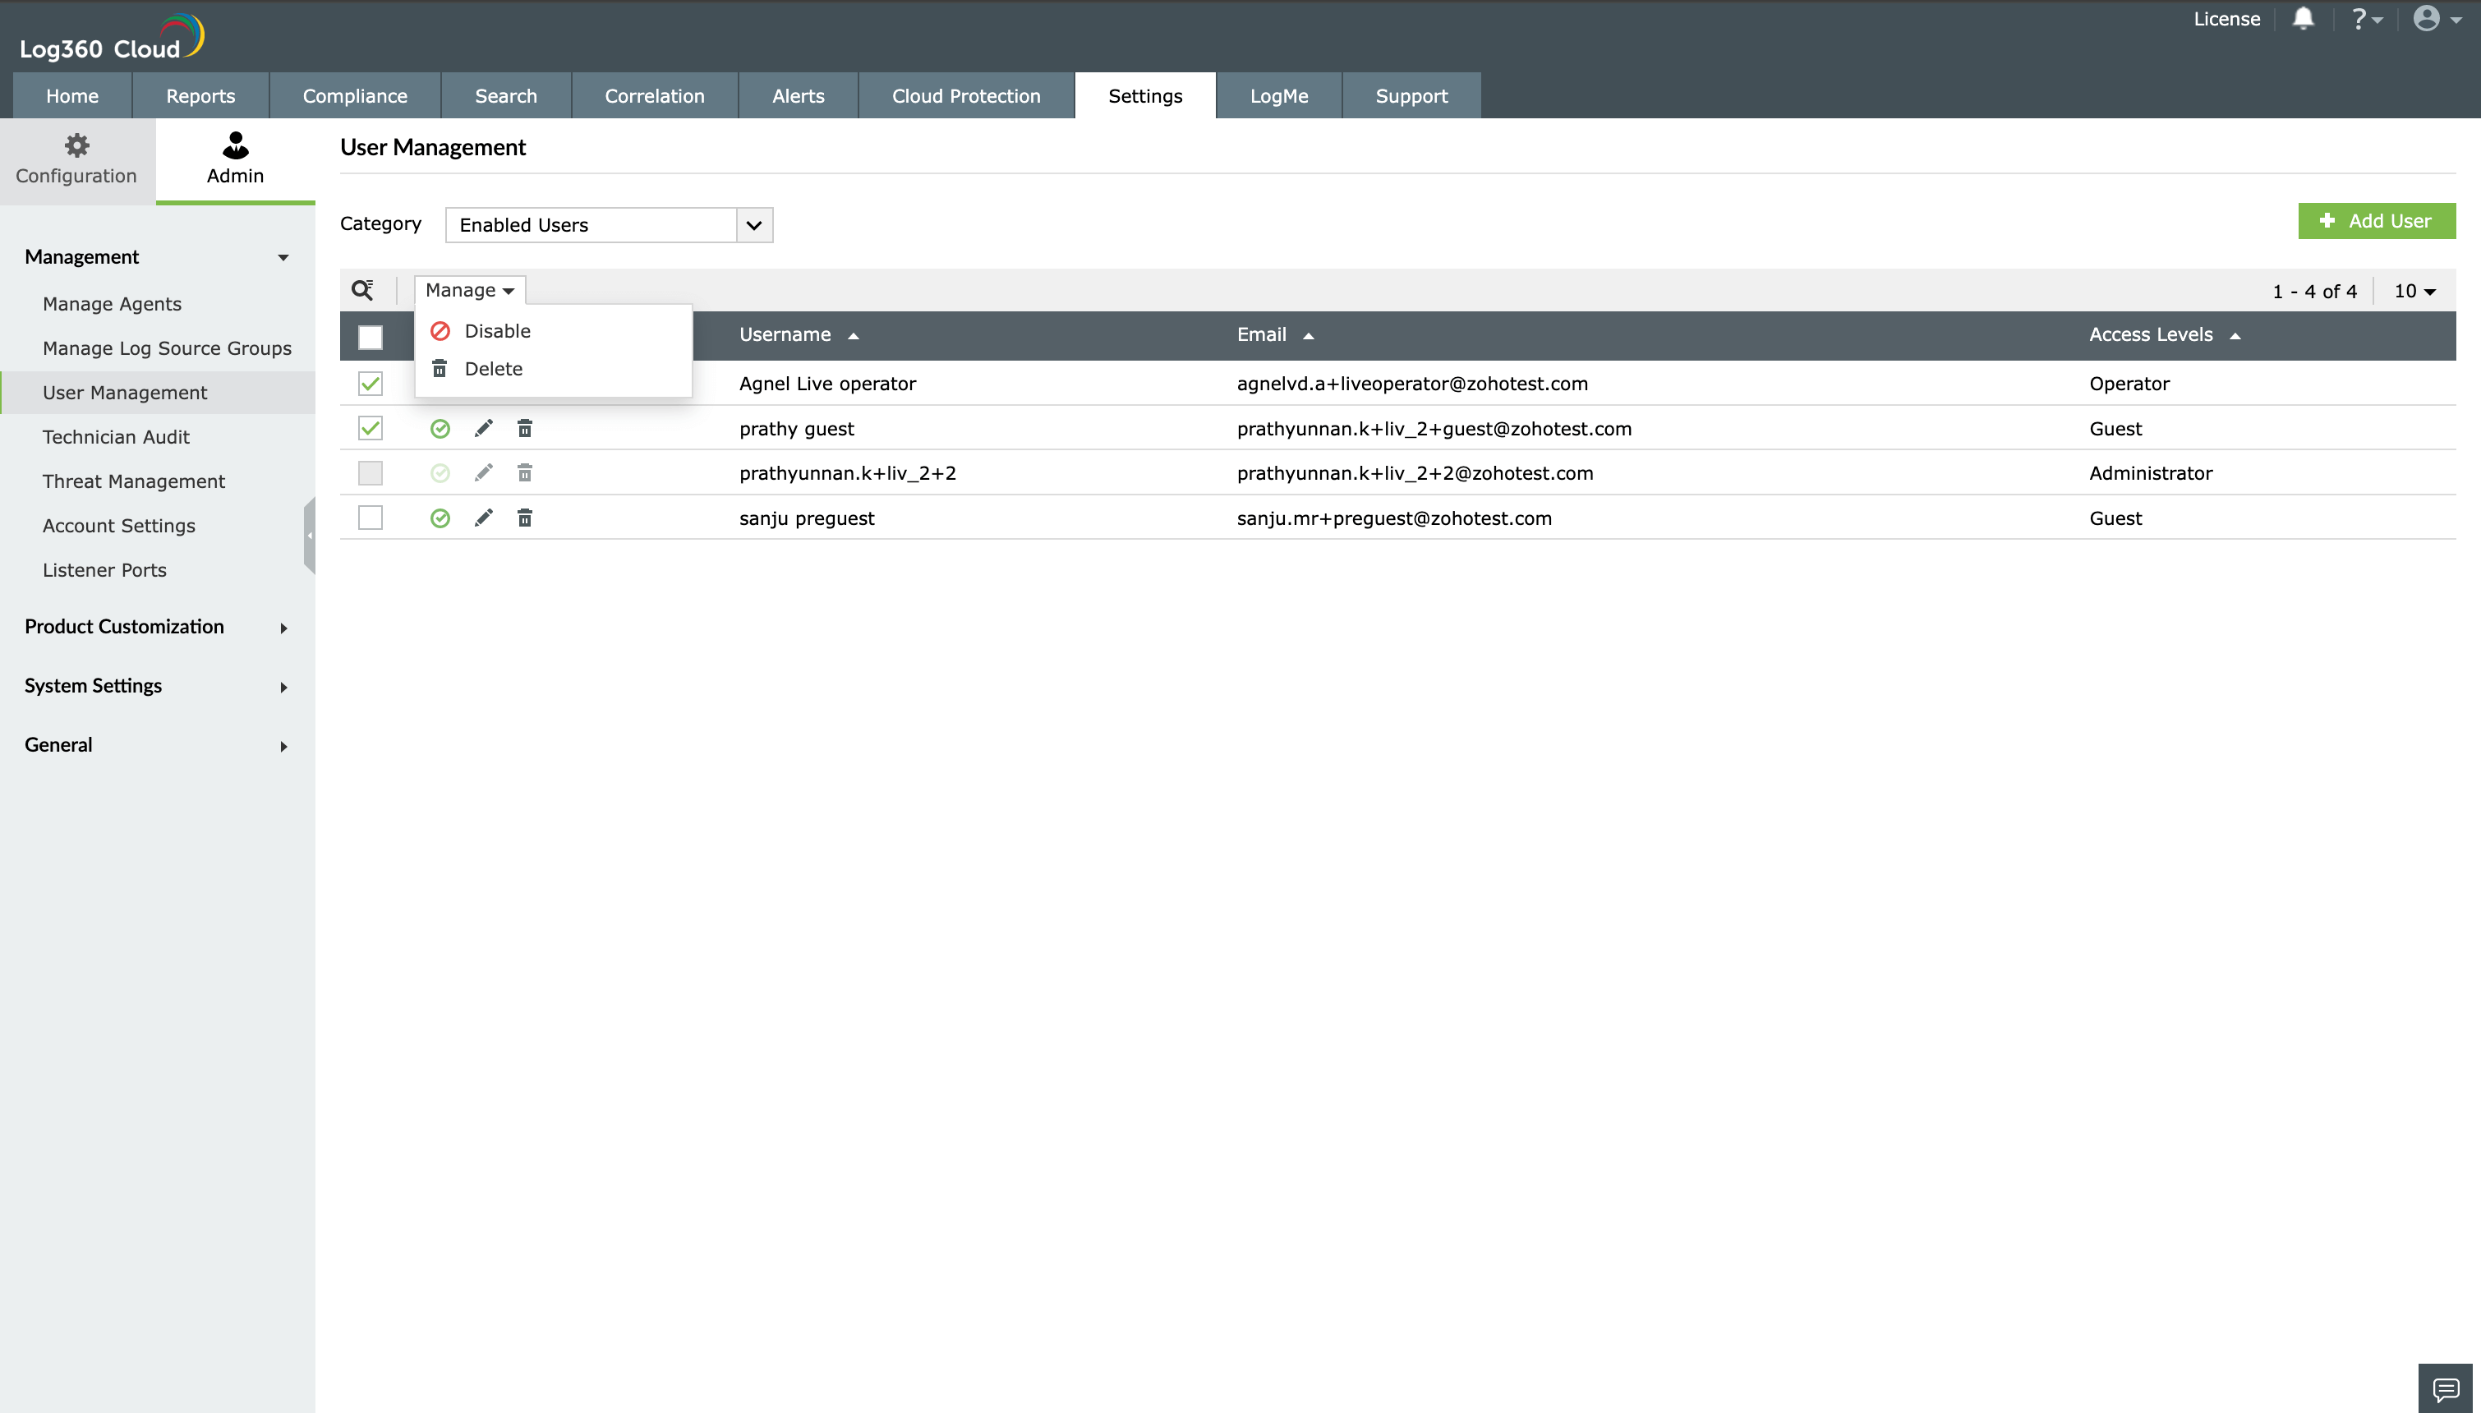Open the notification bell icon

(x=2303, y=18)
